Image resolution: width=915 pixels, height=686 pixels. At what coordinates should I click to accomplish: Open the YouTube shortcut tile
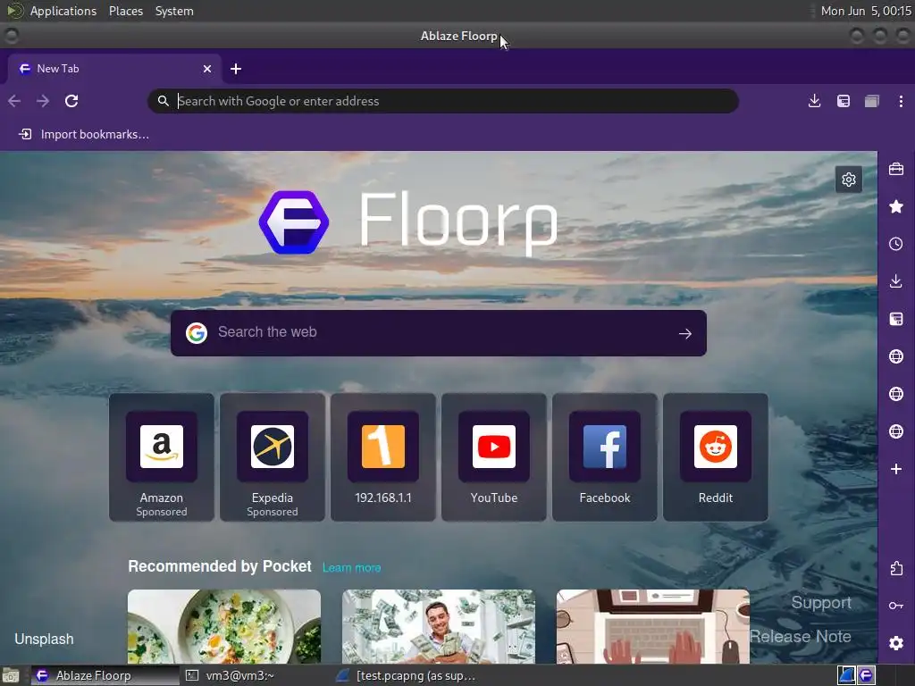(x=494, y=456)
